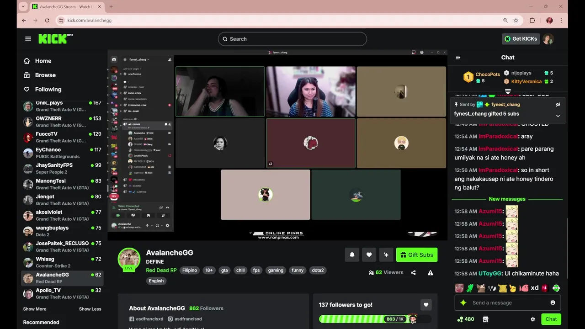Image resolution: width=585 pixels, height=329 pixels.
Task: Hide the pinned gifted subs message
Action: click(x=558, y=105)
